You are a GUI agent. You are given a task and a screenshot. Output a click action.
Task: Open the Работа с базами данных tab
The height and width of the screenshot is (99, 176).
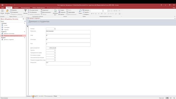(x=38, y=8)
